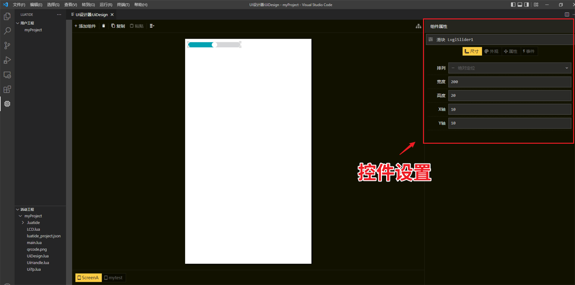Switch to the 外观 properties tab
The image size is (575, 285).
[491, 51]
